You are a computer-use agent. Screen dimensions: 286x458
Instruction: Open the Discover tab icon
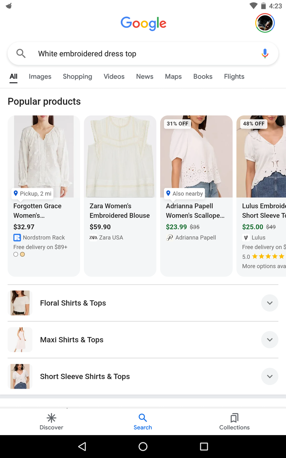51,418
